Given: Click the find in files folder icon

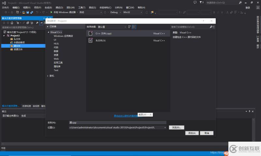Looking at the screenshot, I should tap(152, 12).
